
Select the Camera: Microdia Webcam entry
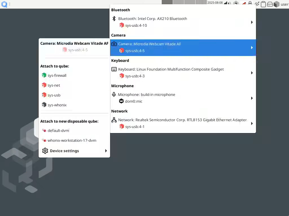(150, 44)
